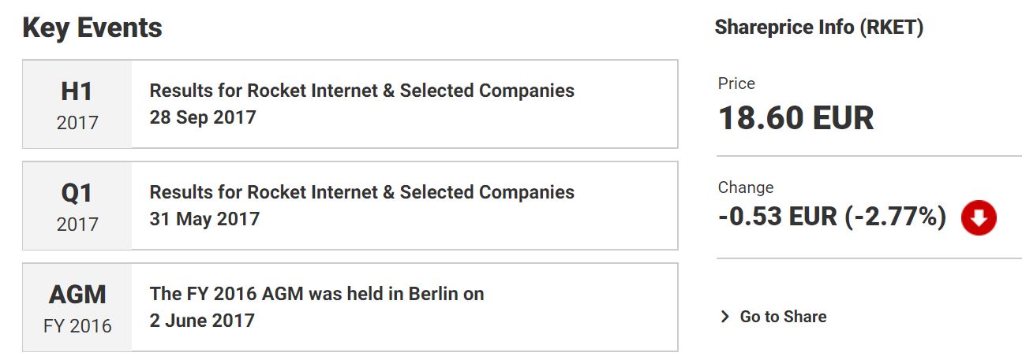
Task: Open the Go to Share link
Action: pyautogui.click(x=783, y=317)
